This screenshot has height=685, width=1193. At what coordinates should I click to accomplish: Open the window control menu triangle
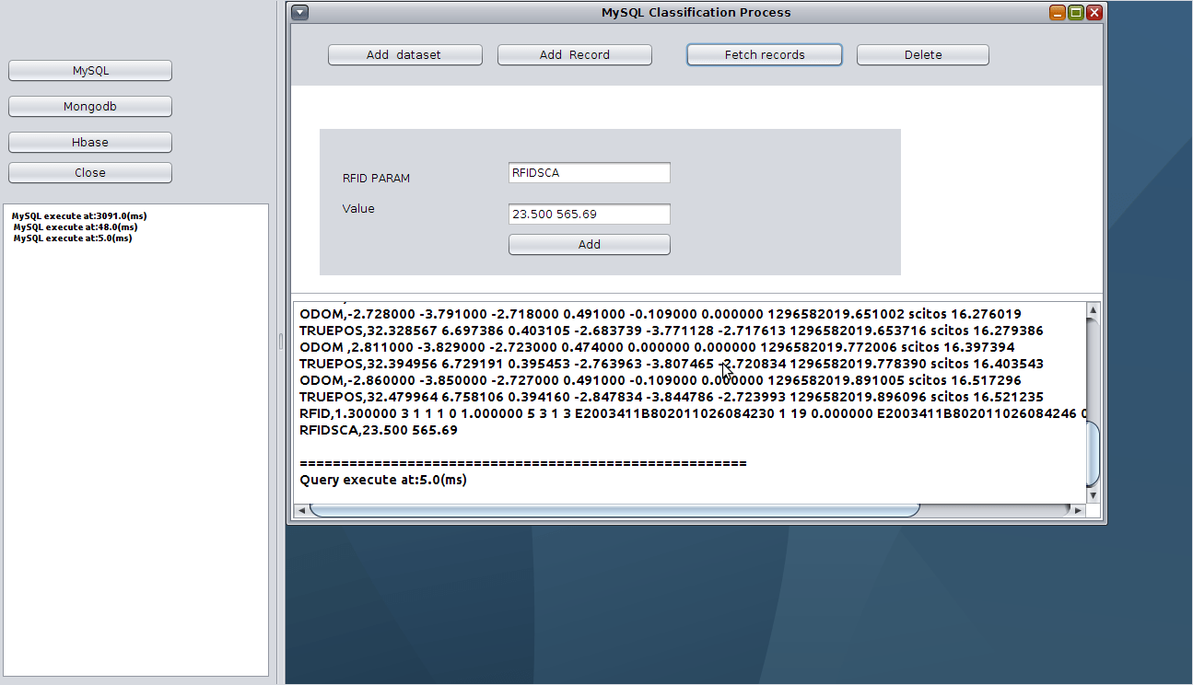pos(298,12)
